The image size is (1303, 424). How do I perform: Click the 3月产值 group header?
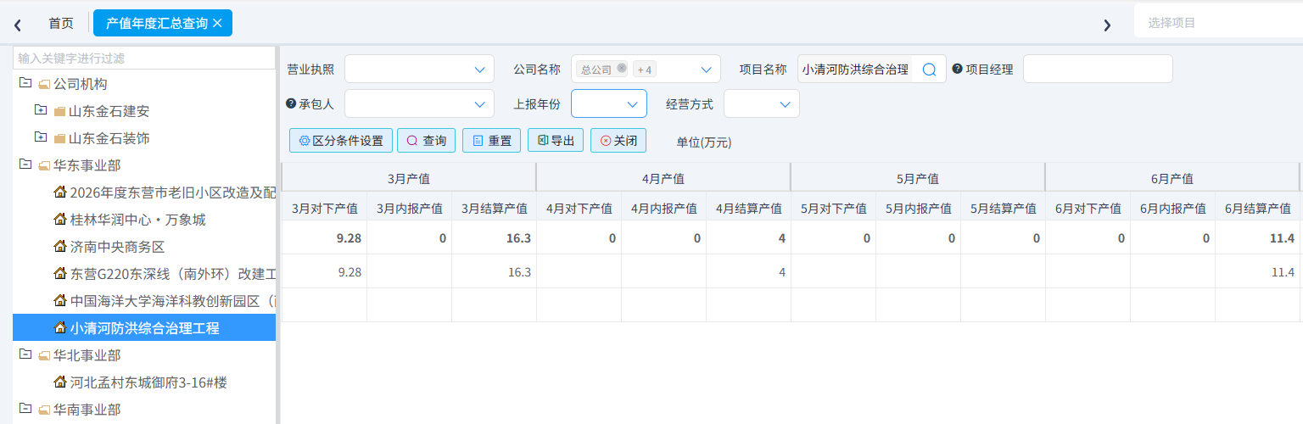(x=409, y=178)
